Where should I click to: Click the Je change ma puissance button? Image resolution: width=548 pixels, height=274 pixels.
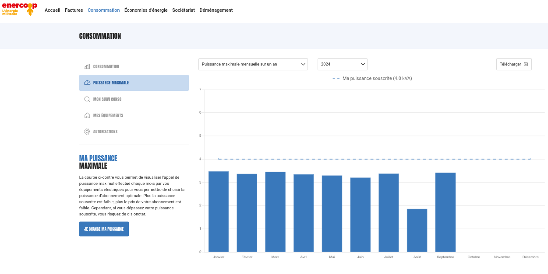coord(104,229)
